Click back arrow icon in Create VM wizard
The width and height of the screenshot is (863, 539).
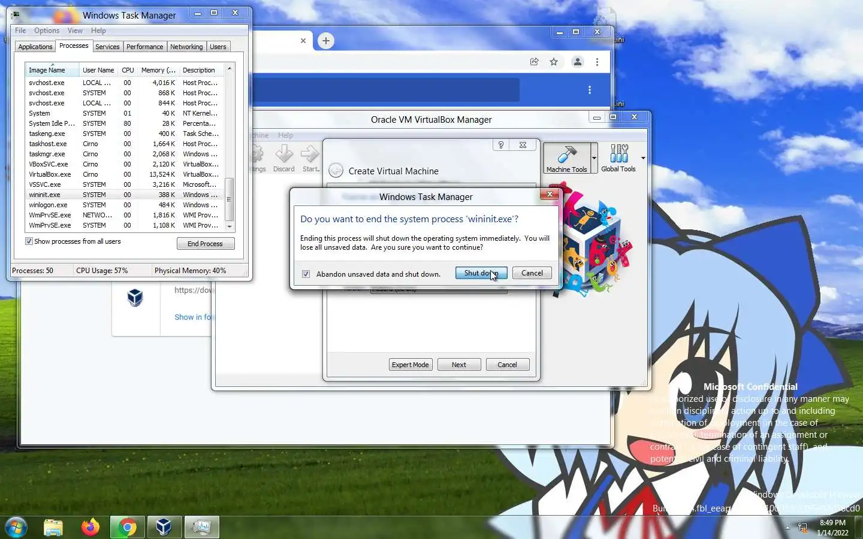click(336, 171)
